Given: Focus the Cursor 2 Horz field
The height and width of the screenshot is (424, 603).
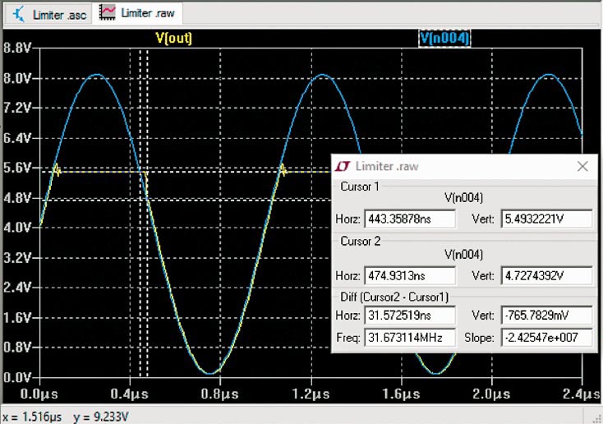Looking at the screenshot, I should [x=409, y=275].
